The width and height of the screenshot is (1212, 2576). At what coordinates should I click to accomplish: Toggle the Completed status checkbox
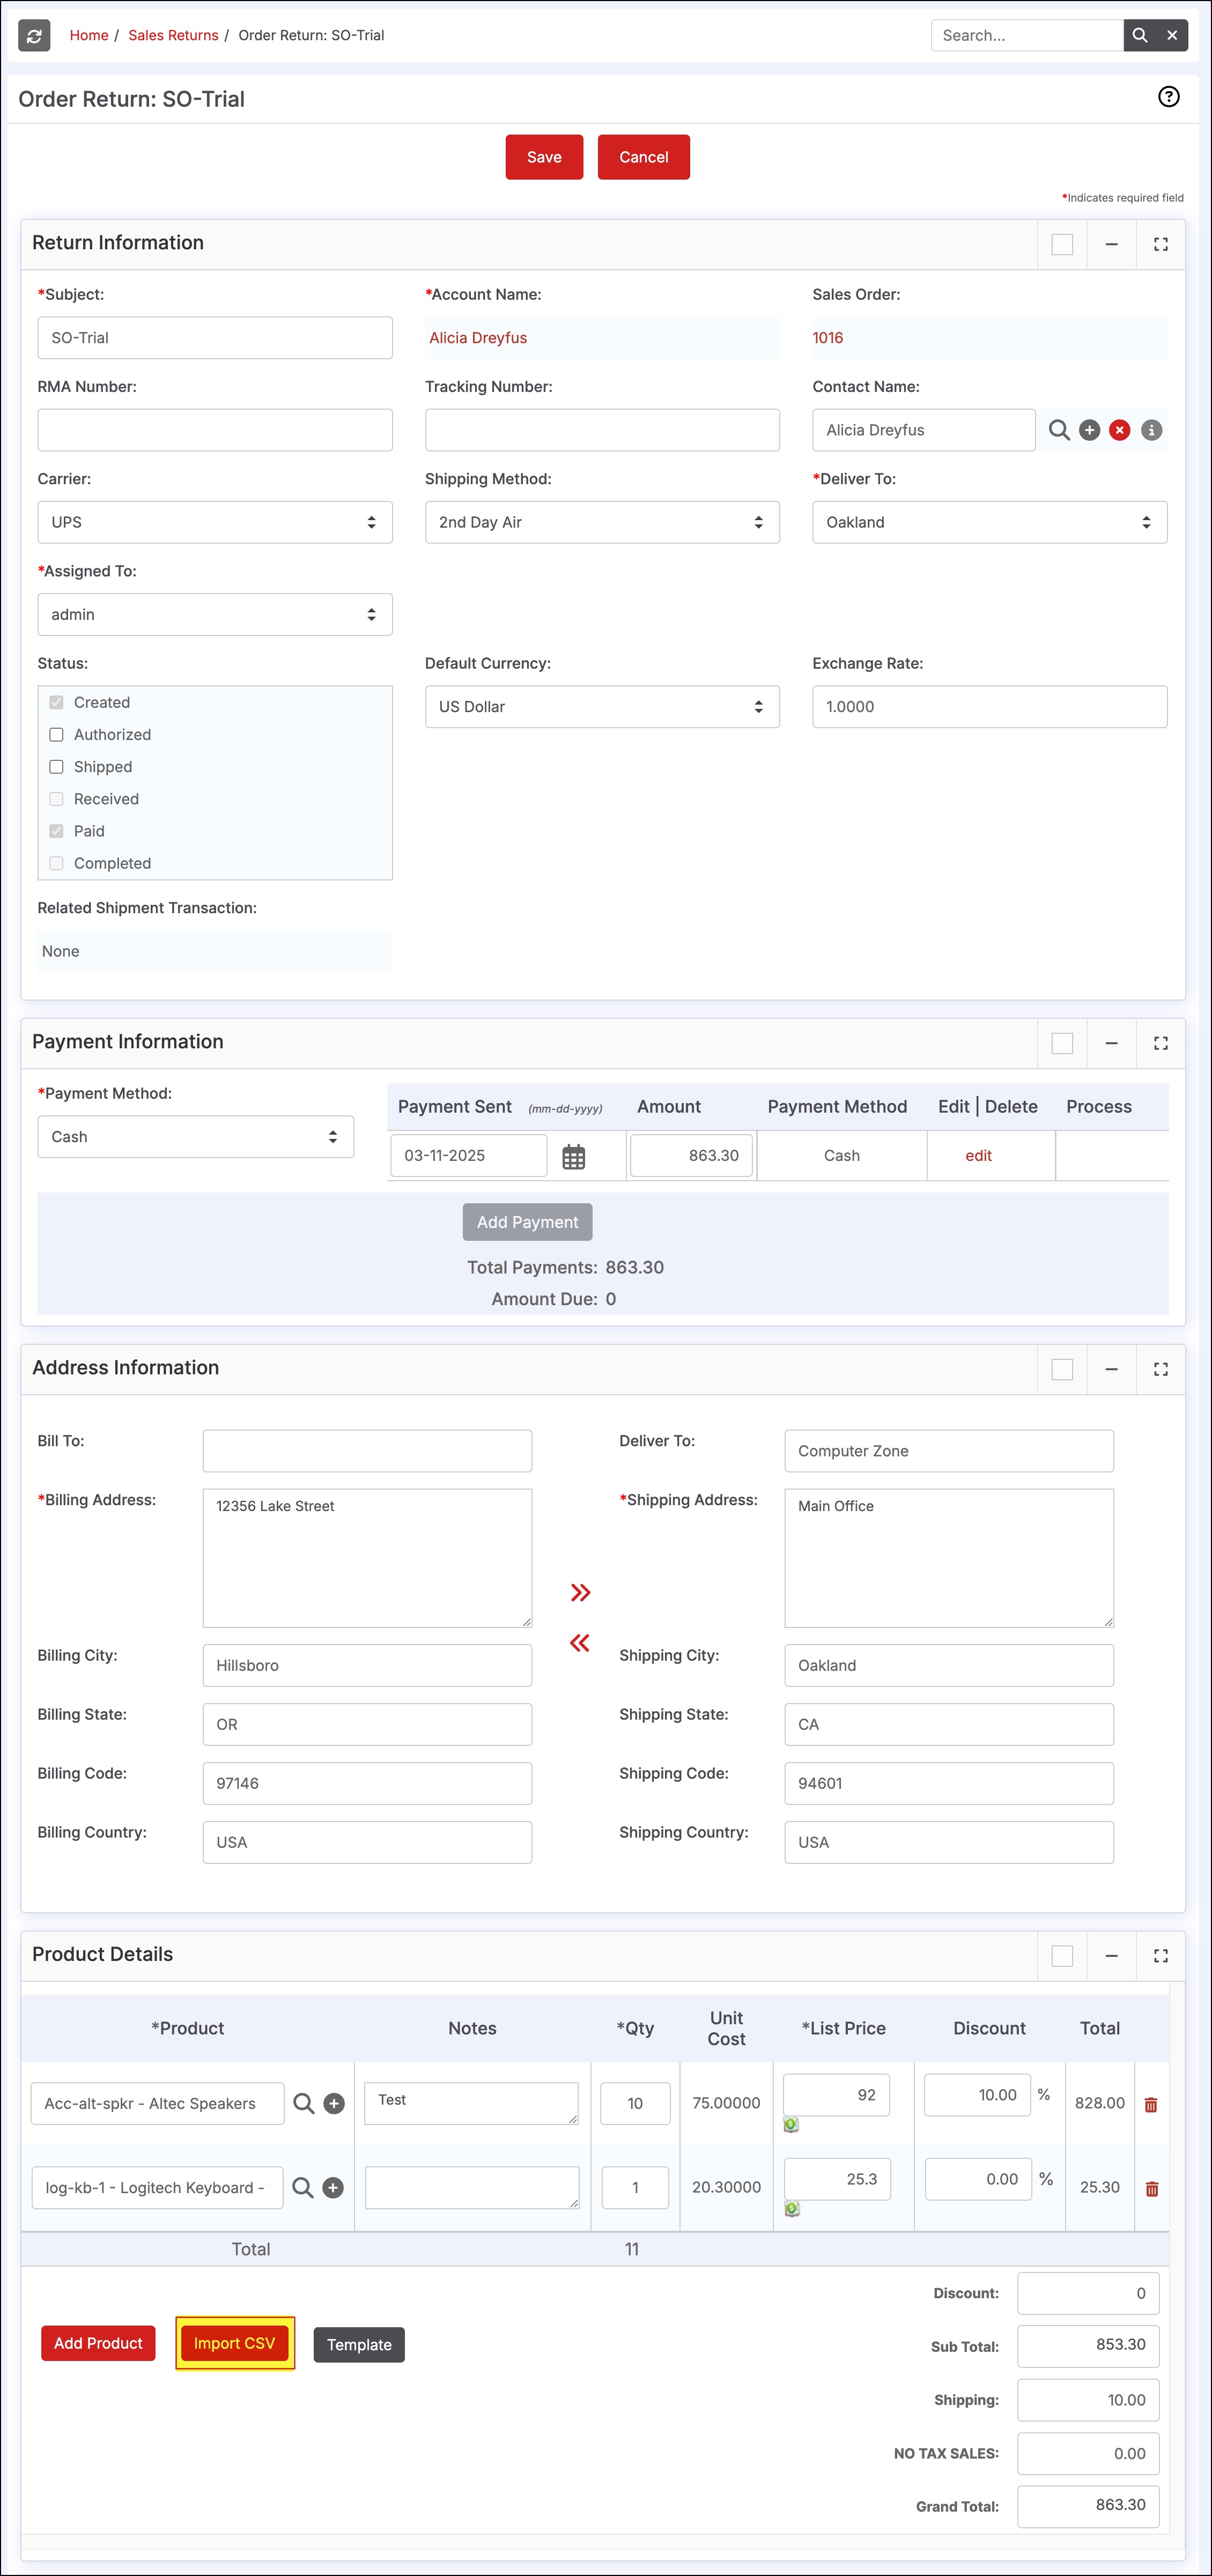(x=57, y=863)
